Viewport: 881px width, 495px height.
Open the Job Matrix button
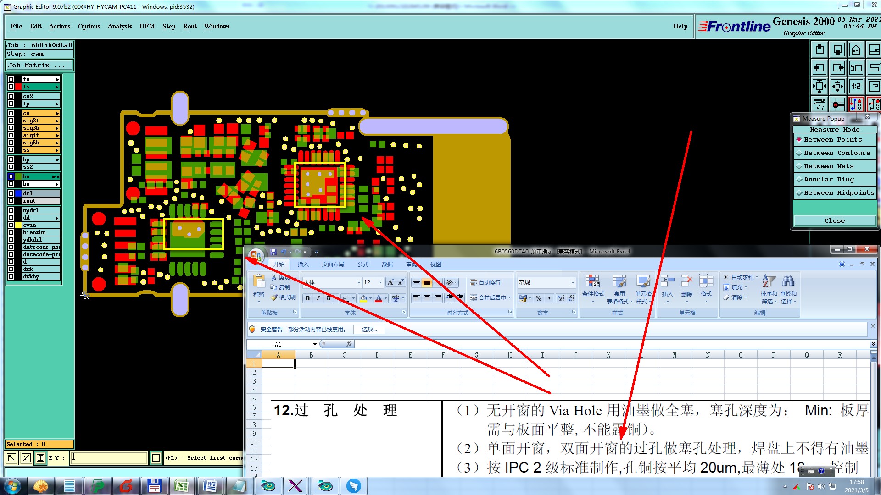[39, 66]
